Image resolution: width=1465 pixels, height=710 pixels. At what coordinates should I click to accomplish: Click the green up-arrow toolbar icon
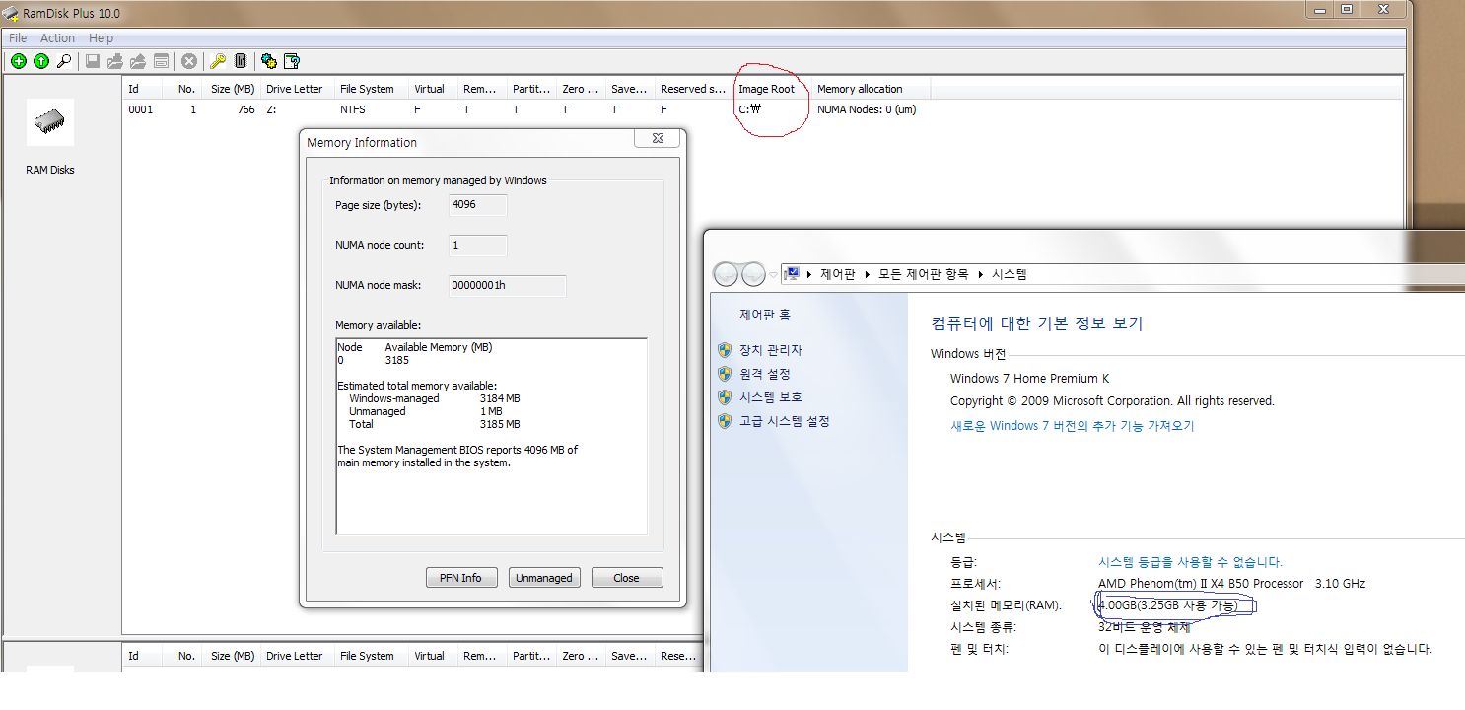click(x=41, y=61)
